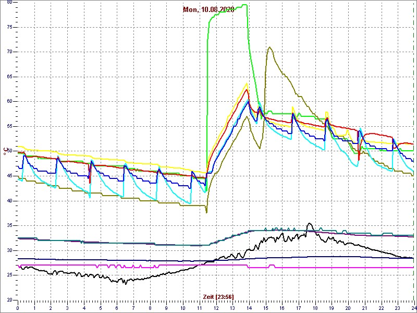Select the 45 label on the temperature axis

[x=9, y=176]
